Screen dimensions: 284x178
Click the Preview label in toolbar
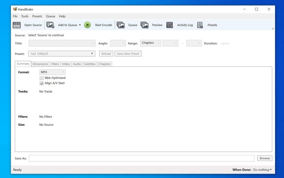pos(157,25)
